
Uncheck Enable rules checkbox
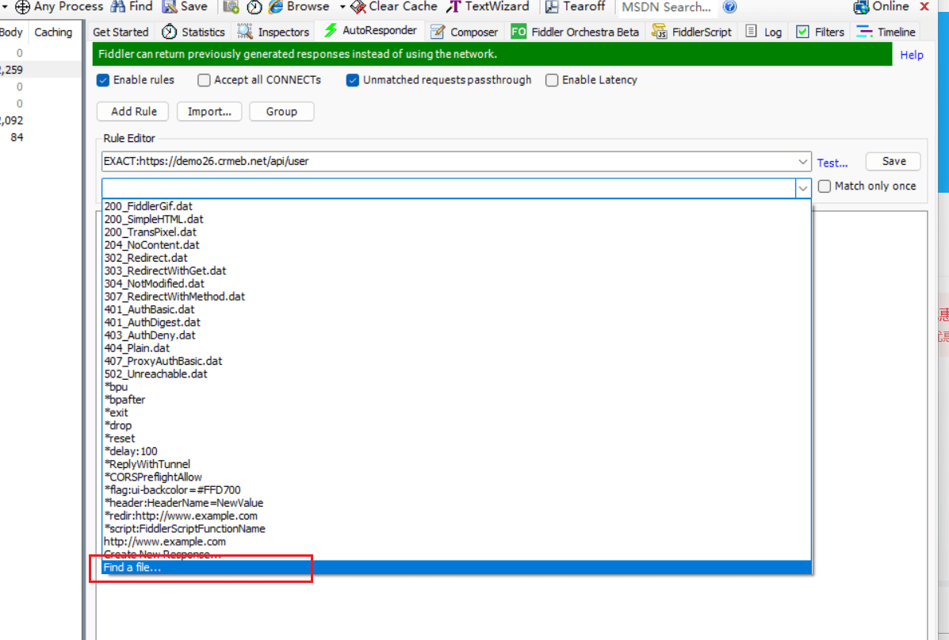[103, 80]
